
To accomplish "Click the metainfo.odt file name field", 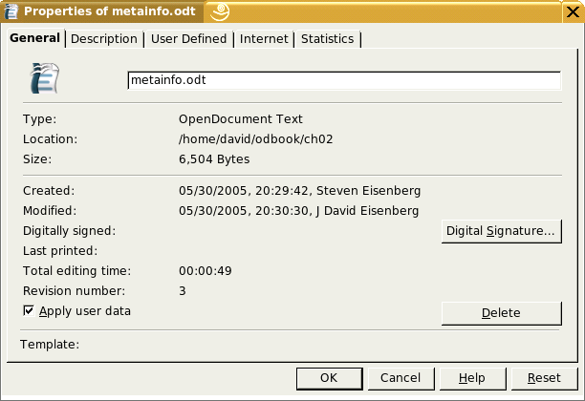I will tap(343, 81).
